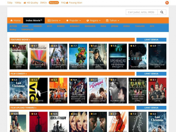Click the 1080p link
This screenshot has width=176, height=132.
click(x=18, y=3)
